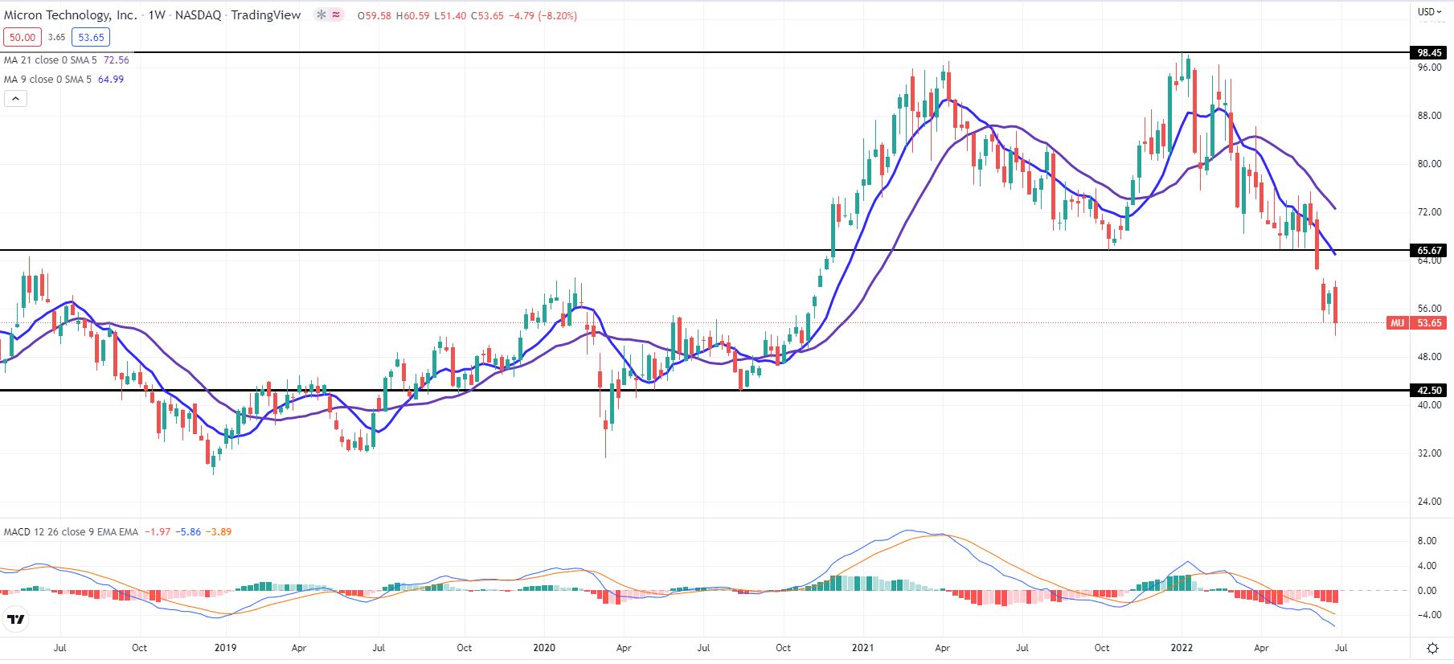This screenshot has width=1454, height=664.
Task: Click the 8.00 MACD scale label
Action: click(x=1427, y=541)
